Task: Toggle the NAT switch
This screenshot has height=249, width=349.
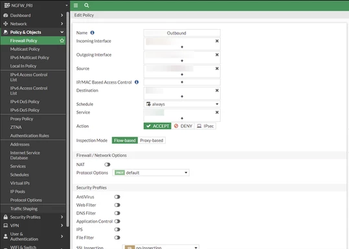Action: tap(107, 165)
